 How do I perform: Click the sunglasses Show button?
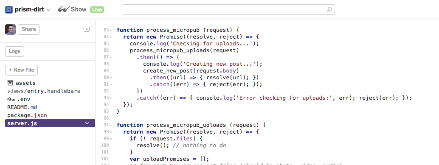tap(72, 9)
